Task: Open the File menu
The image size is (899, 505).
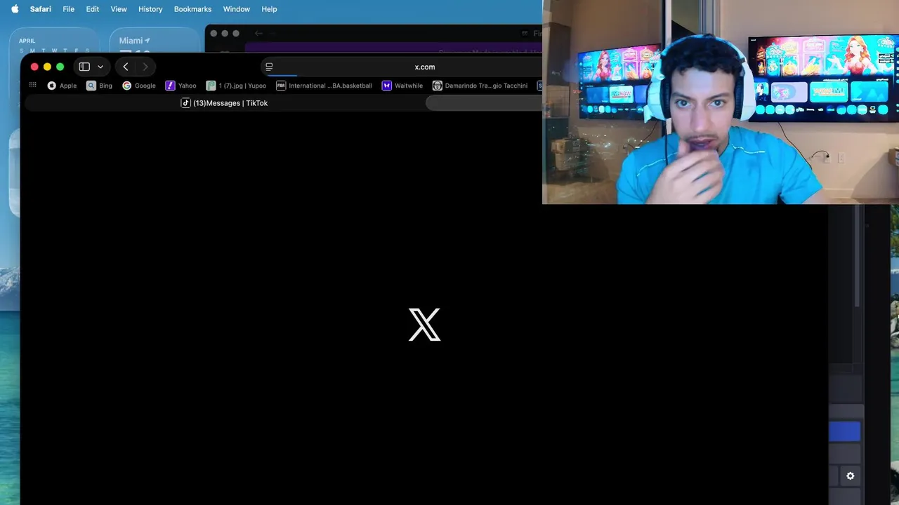Action: pyautogui.click(x=68, y=9)
